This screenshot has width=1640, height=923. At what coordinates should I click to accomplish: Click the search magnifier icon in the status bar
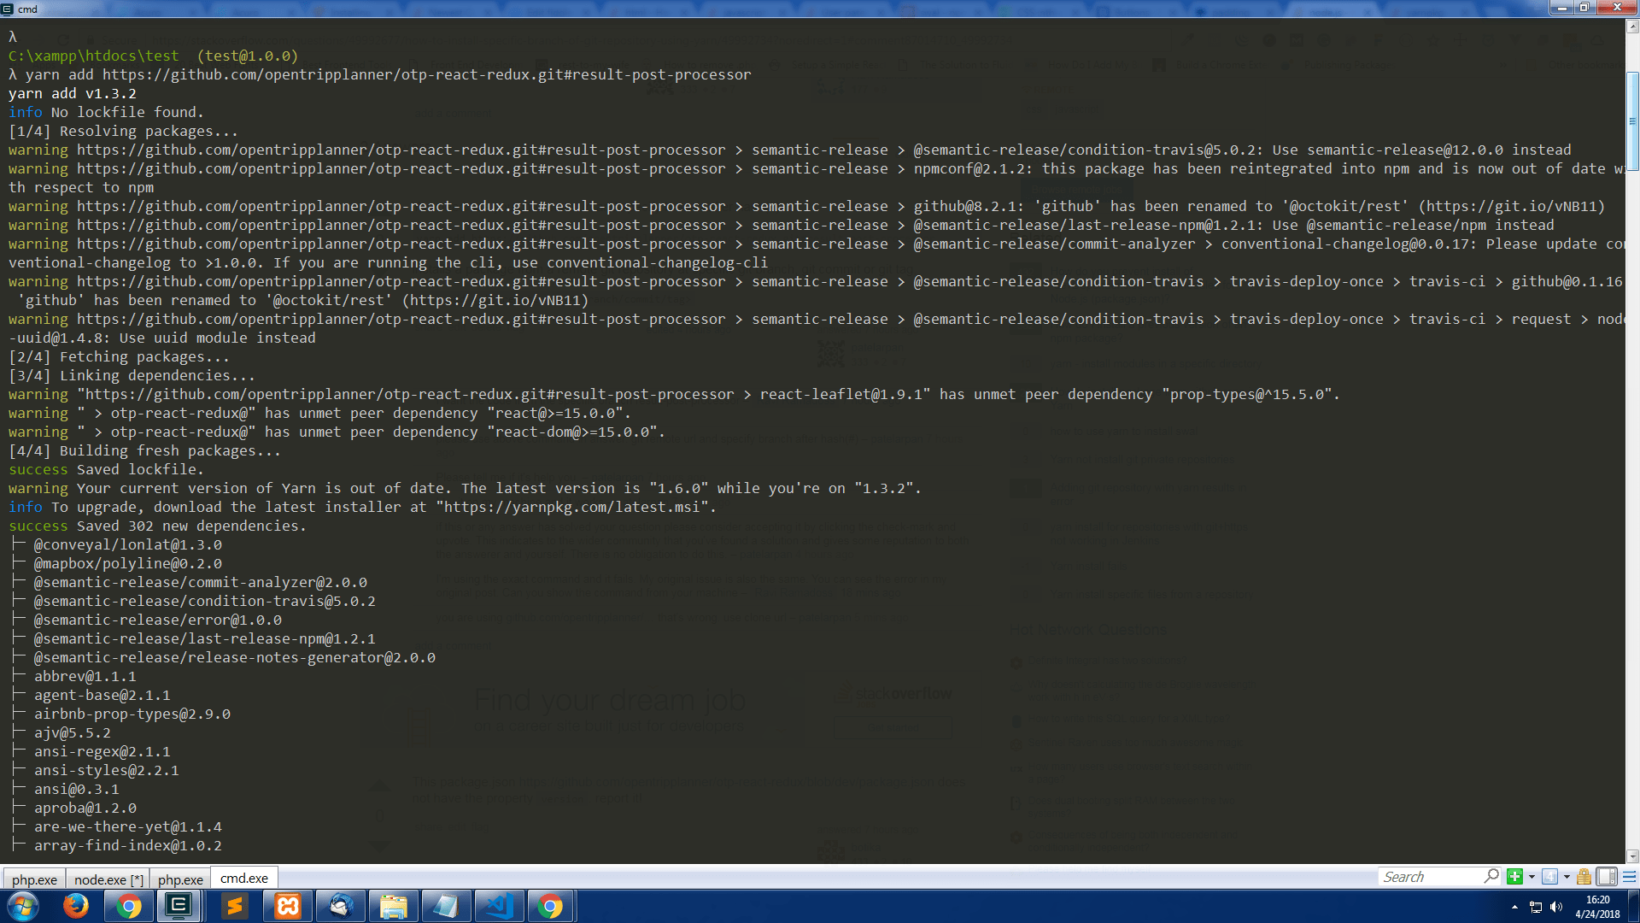pyautogui.click(x=1491, y=876)
